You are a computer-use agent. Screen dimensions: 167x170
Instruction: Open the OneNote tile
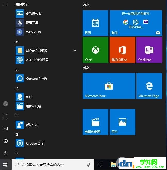(x=149, y=50)
